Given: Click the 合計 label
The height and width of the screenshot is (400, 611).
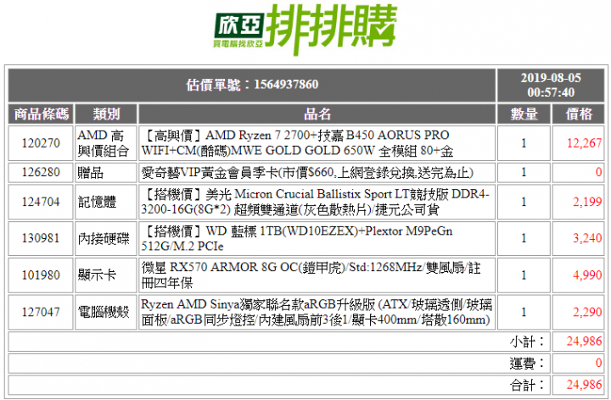Looking at the screenshot, I should [x=527, y=386].
